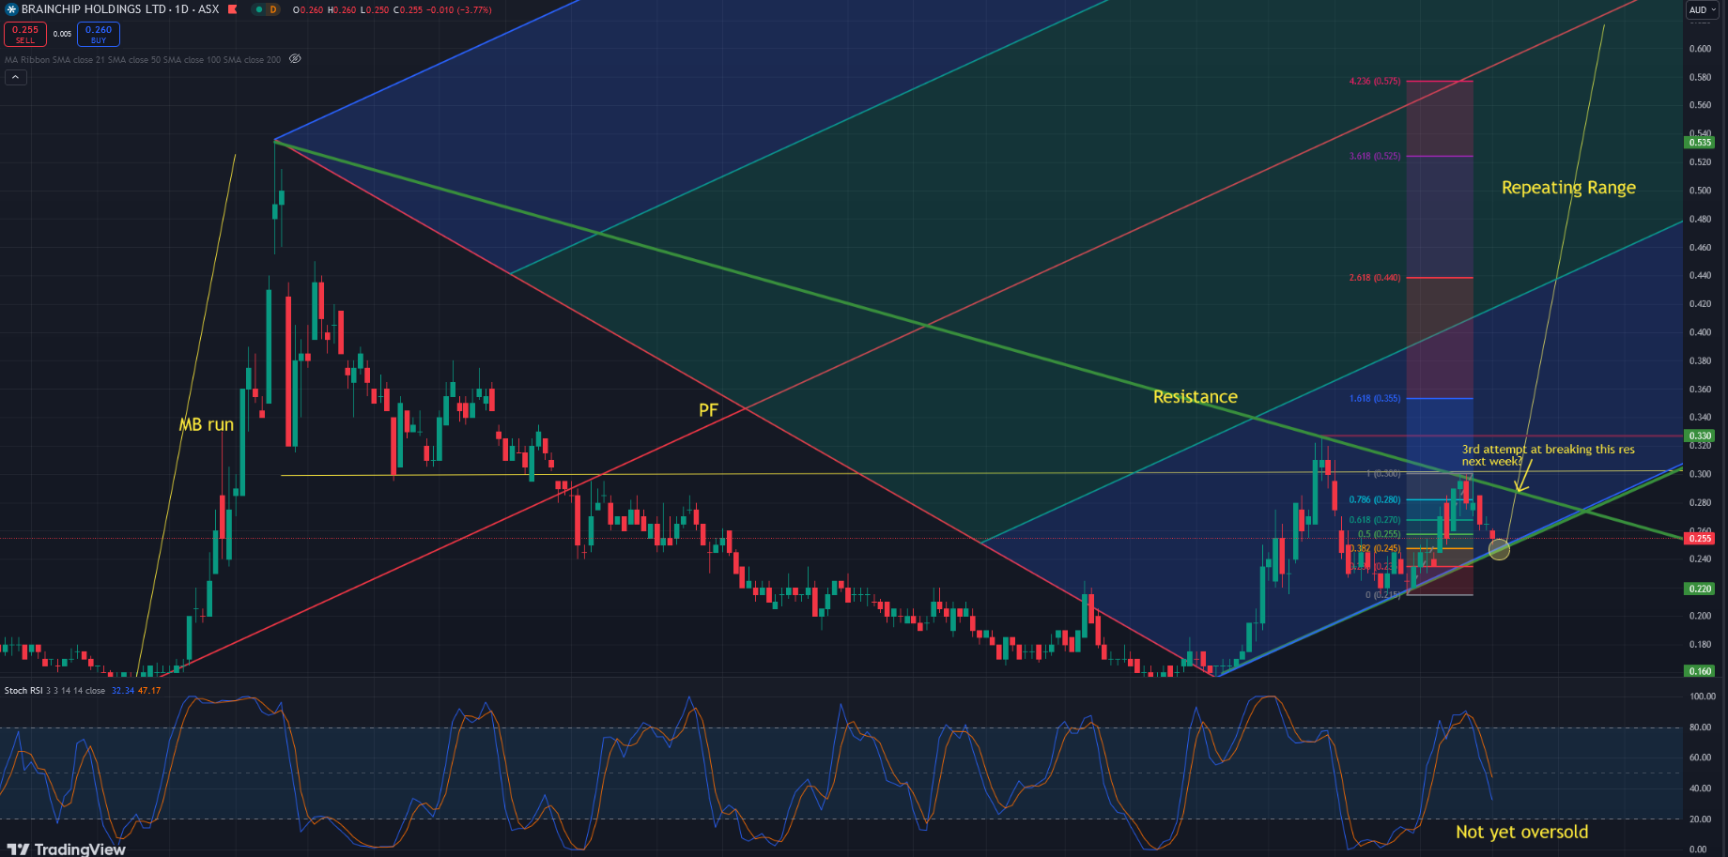
Task: Click the 1.618 (0.355) Fib label
Action: (1375, 399)
